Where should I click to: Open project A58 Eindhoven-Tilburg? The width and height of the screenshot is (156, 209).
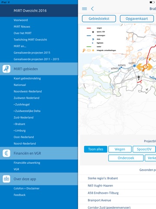117,193
